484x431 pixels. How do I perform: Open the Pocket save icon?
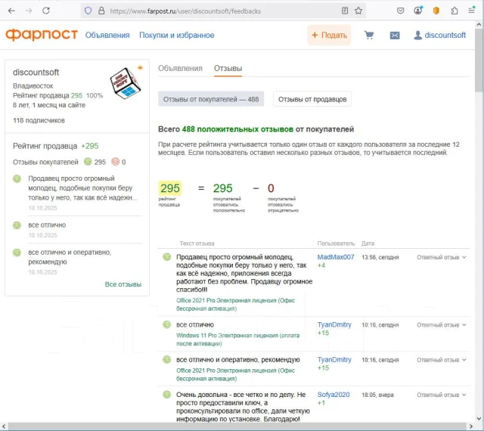point(400,11)
